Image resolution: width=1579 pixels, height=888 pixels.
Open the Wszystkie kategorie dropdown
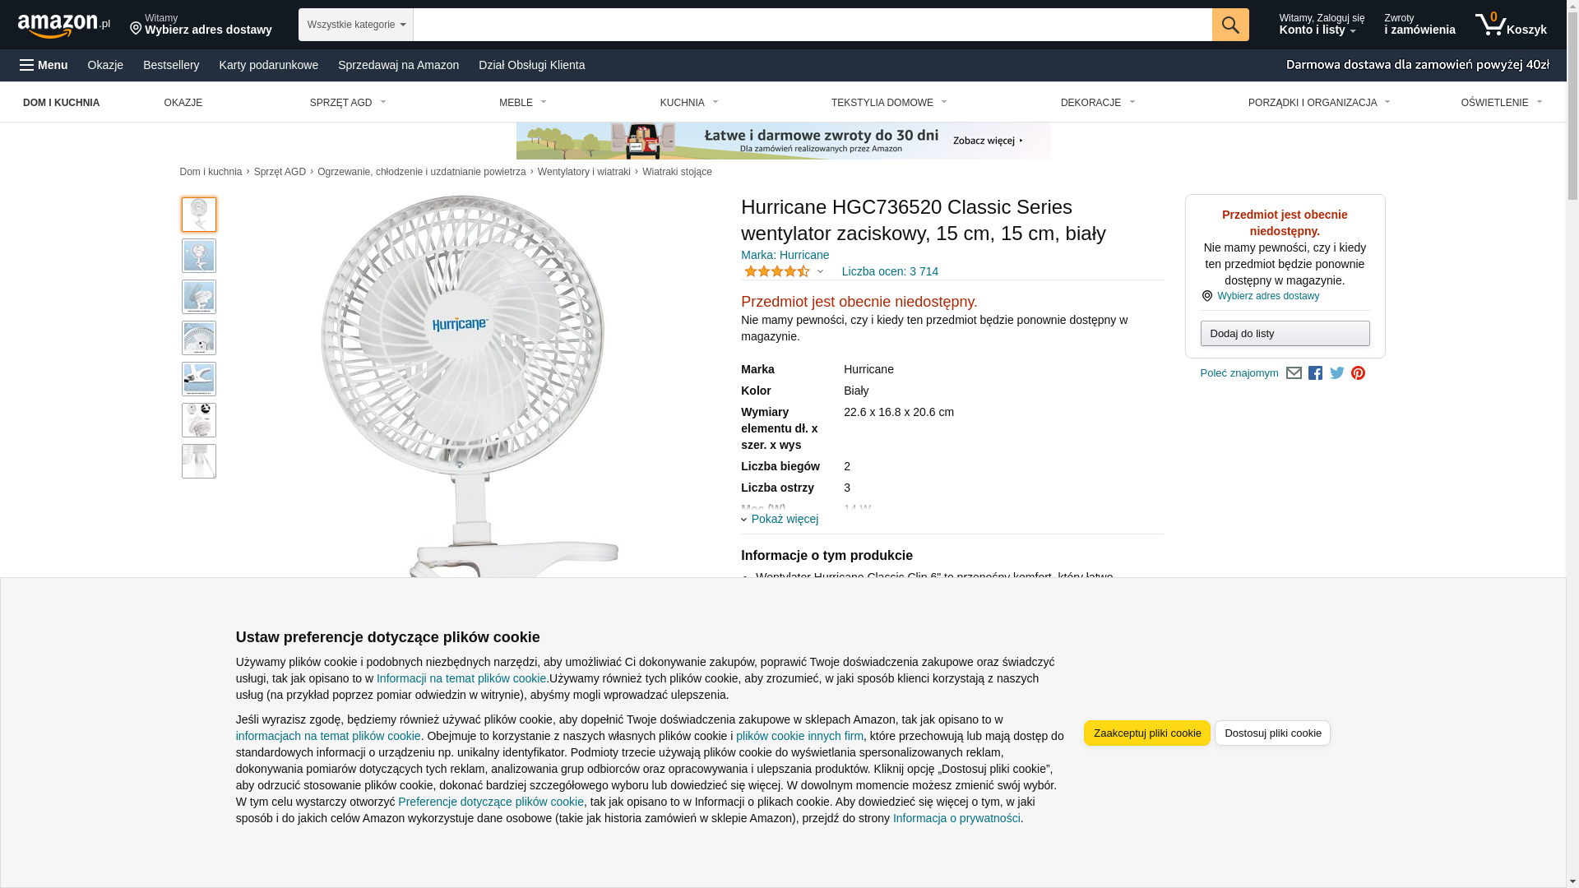point(355,25)
